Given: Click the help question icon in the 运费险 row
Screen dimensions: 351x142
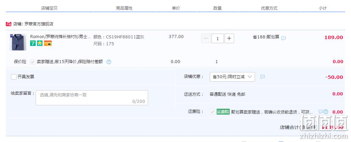Looking at the screenshot, I should pyautogui.click(x=326, y=111).
